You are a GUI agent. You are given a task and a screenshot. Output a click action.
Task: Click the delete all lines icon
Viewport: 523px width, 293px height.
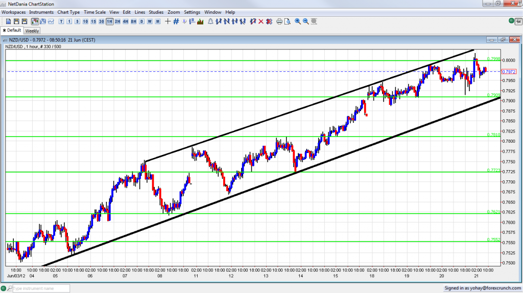pyautogui.click(x=269, y=21)
